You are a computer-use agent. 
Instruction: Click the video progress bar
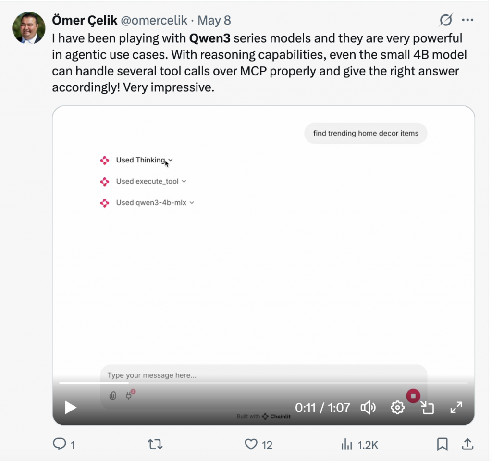263,383
